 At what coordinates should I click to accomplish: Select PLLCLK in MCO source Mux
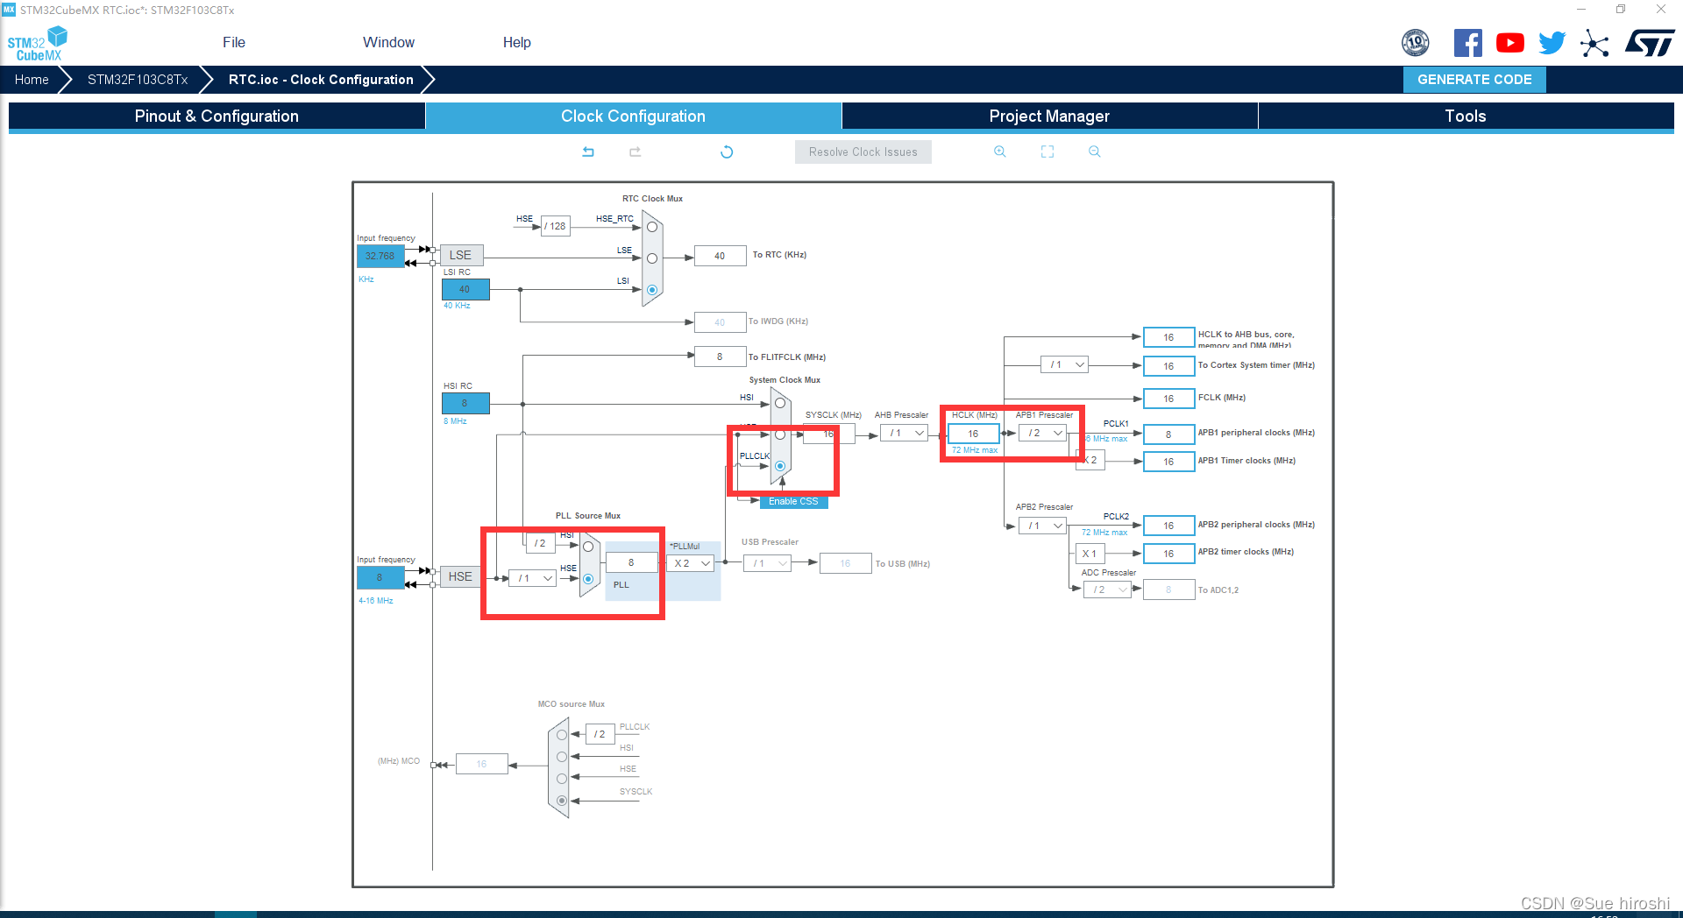(x=562, y=735)
